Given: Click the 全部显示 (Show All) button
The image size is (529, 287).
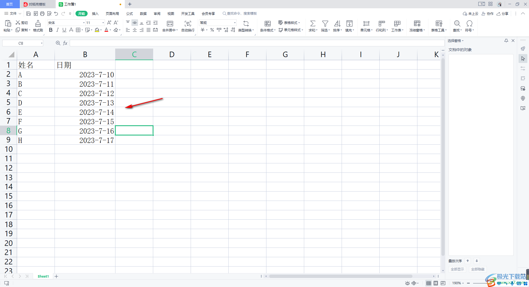Looking at the screenshot, I should (457, 269).
